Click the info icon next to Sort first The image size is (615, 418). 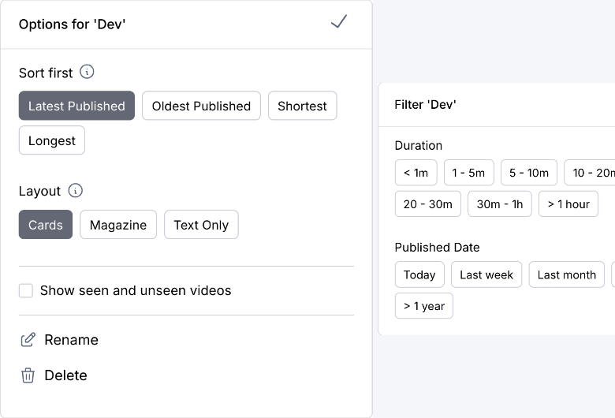88,72
